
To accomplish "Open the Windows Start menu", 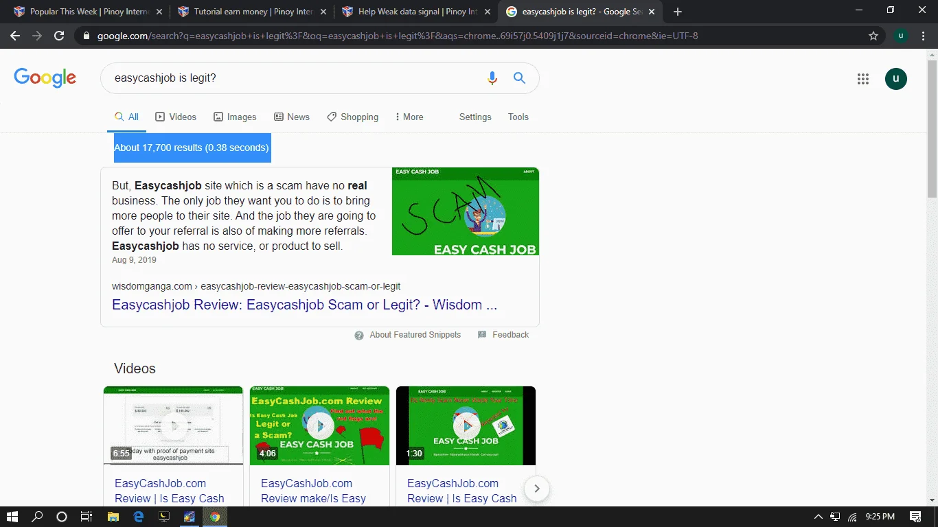I will click(x=12, y=517).
